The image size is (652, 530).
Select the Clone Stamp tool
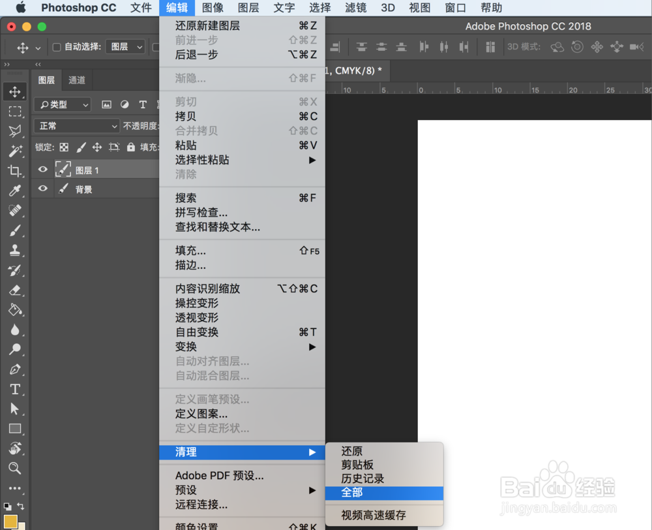pyautogui.click(x=15, y=250)
